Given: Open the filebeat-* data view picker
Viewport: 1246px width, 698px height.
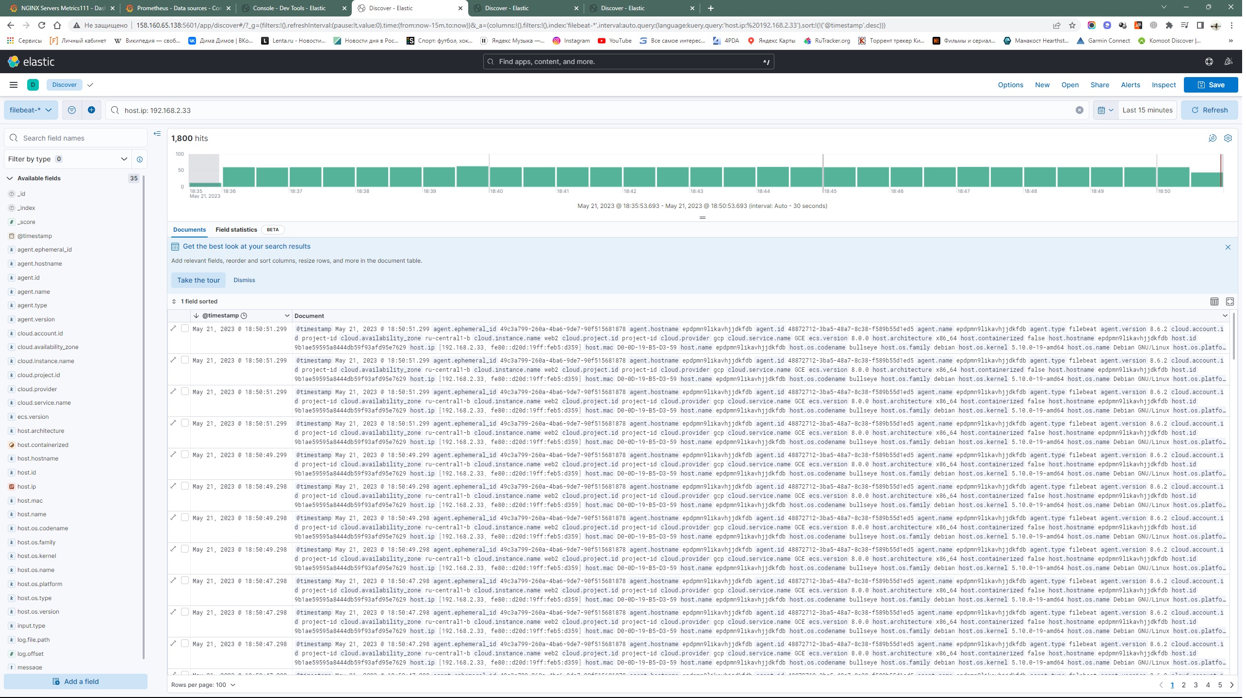Looking at the screenshot, I should (x=30, y=110).
